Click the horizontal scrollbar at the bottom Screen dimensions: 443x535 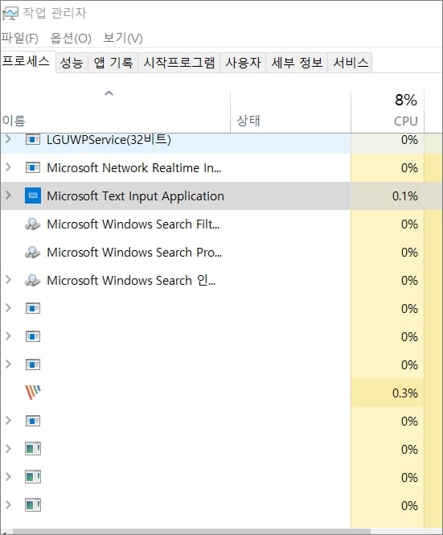tap(191, 532)
